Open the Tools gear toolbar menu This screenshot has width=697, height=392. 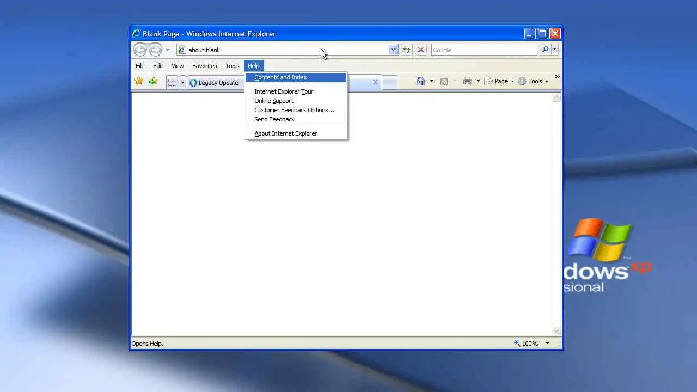coord(534,81)
